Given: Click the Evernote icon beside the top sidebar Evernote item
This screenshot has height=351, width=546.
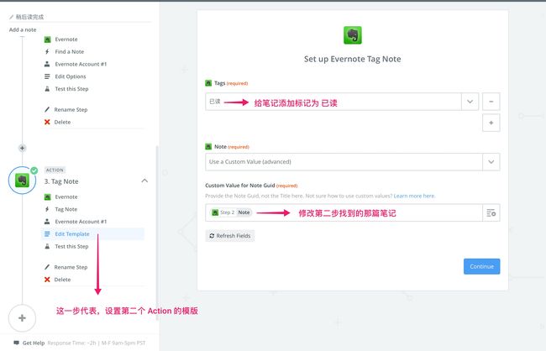Looking at the screenshot, I should coord(47,39).
